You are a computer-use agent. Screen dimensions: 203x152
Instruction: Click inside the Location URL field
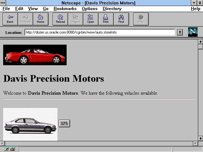100,32
